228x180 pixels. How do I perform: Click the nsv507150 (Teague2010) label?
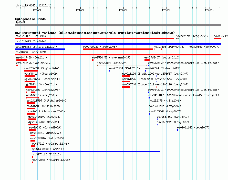coord(193,36)
